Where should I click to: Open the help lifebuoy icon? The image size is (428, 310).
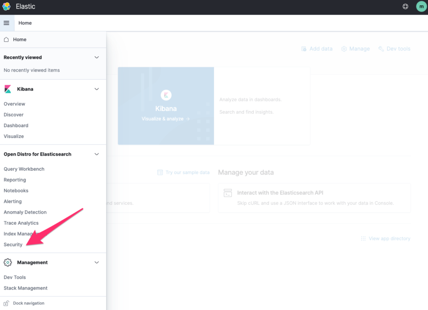405,6
